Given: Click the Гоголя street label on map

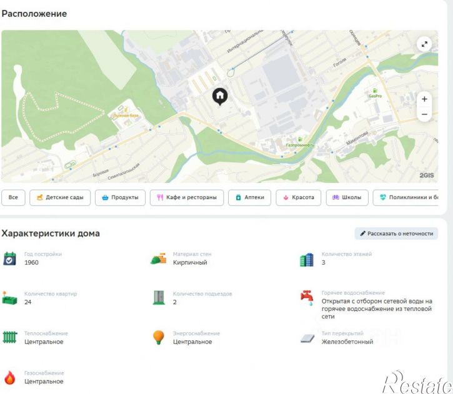Looking at the screenshot, I should coord(340,62).
